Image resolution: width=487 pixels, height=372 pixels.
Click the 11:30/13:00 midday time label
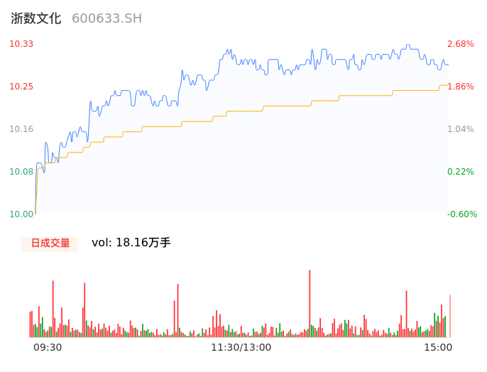241,347
